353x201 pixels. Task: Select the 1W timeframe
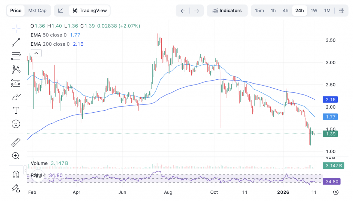point(314,11)
